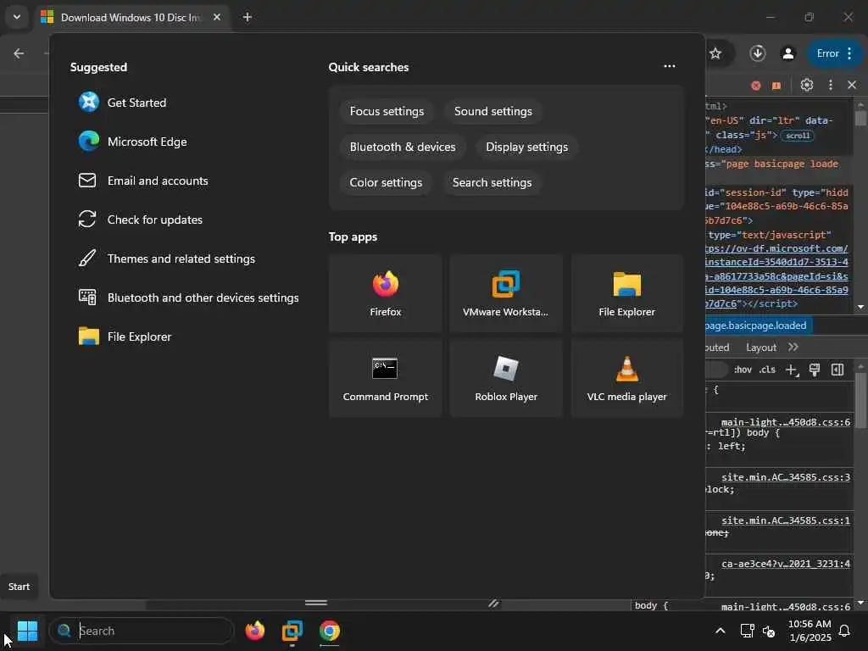Open the Quick searches more options menu

(x=670, y=66)
